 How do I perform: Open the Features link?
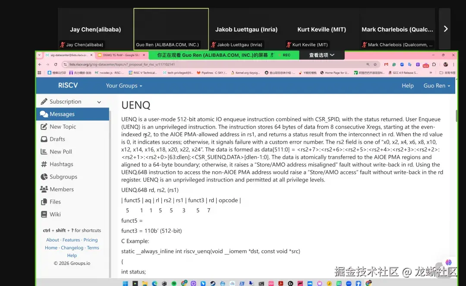[x=71, y=240]
